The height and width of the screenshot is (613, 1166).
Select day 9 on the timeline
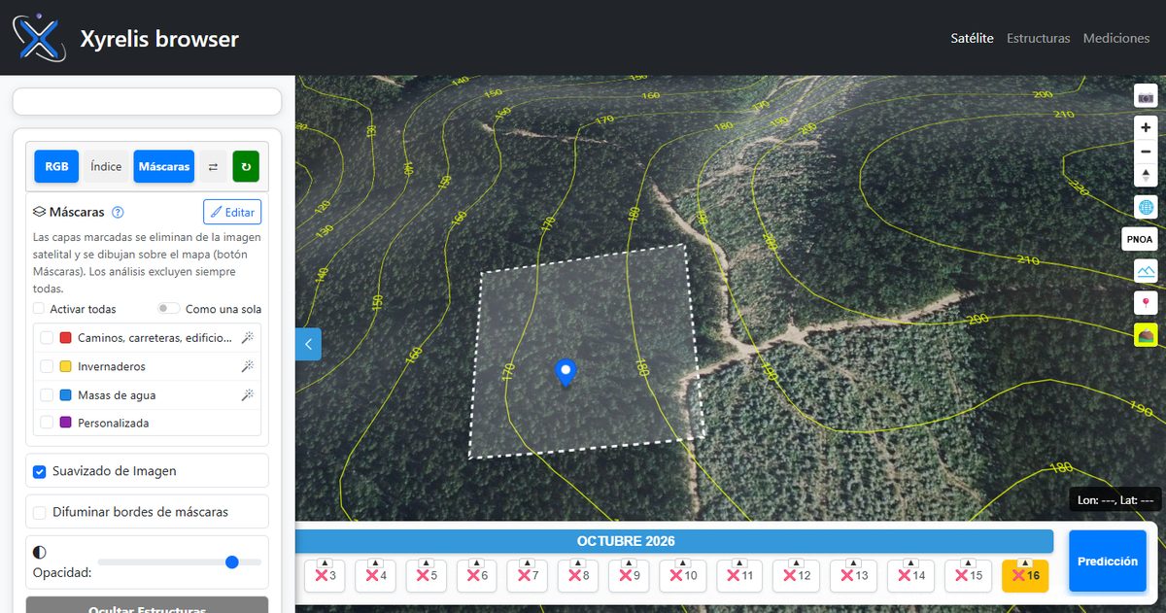tap(628, 575)
